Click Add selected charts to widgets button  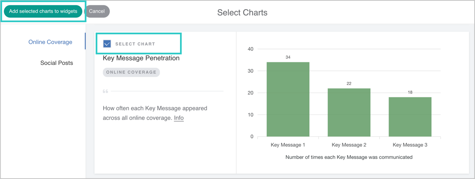click(43, 11)
